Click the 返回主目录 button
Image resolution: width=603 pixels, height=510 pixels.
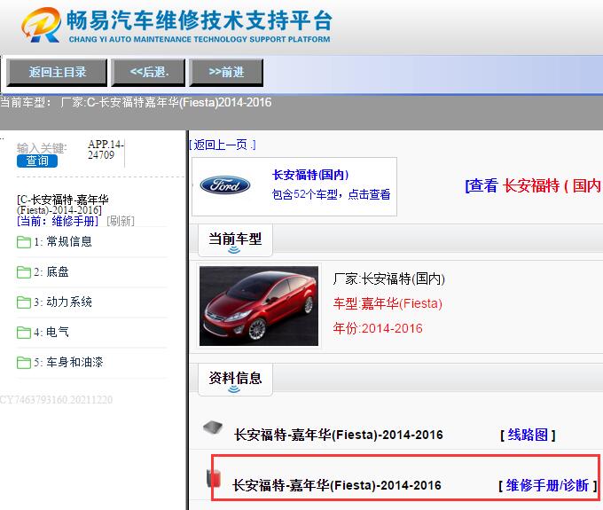[x=57, y=72]
